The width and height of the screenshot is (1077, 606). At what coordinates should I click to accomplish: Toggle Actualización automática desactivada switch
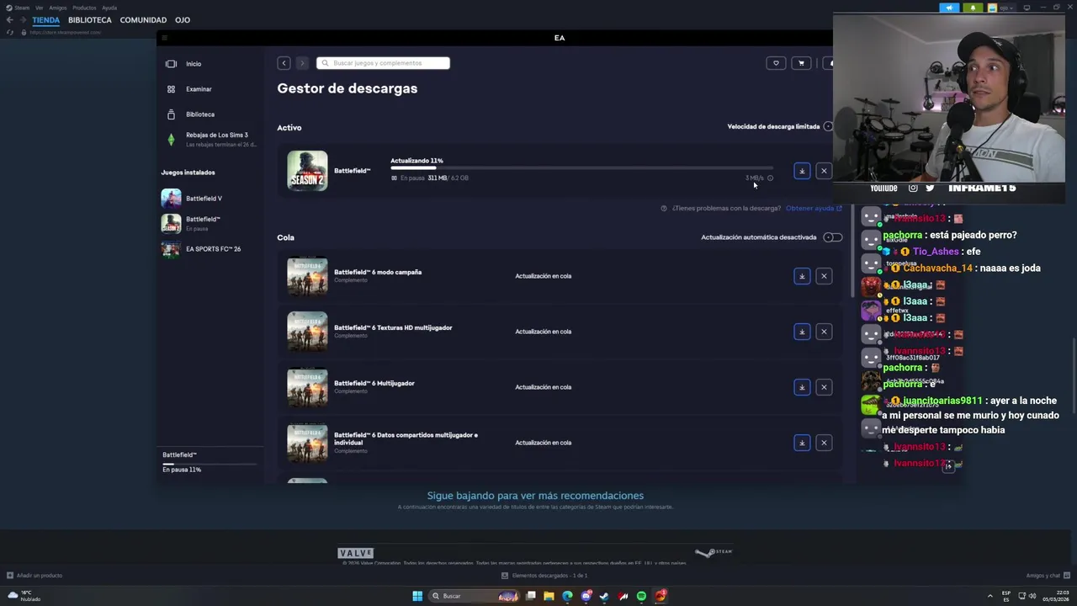[832, 237]
